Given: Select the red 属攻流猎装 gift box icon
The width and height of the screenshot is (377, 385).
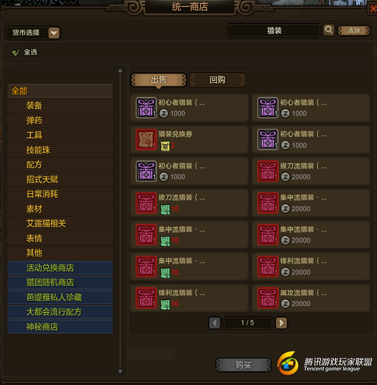Looking at the screenshot, I should (x=268, y=298).
